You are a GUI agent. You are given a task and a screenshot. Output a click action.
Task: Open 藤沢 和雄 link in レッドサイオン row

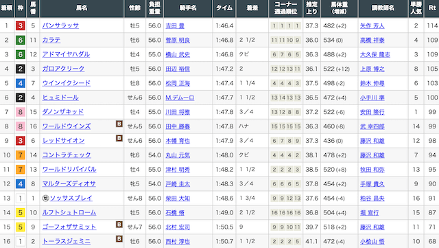(x=372, y=141)
